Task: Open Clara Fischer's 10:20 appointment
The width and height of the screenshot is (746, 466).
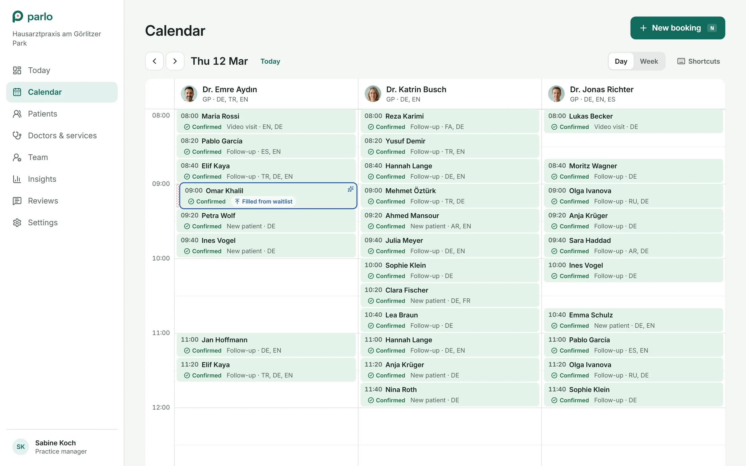Action: (450, 295)
